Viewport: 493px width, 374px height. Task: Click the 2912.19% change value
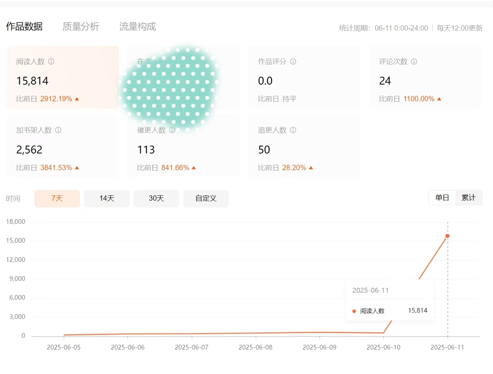[56, 99]
